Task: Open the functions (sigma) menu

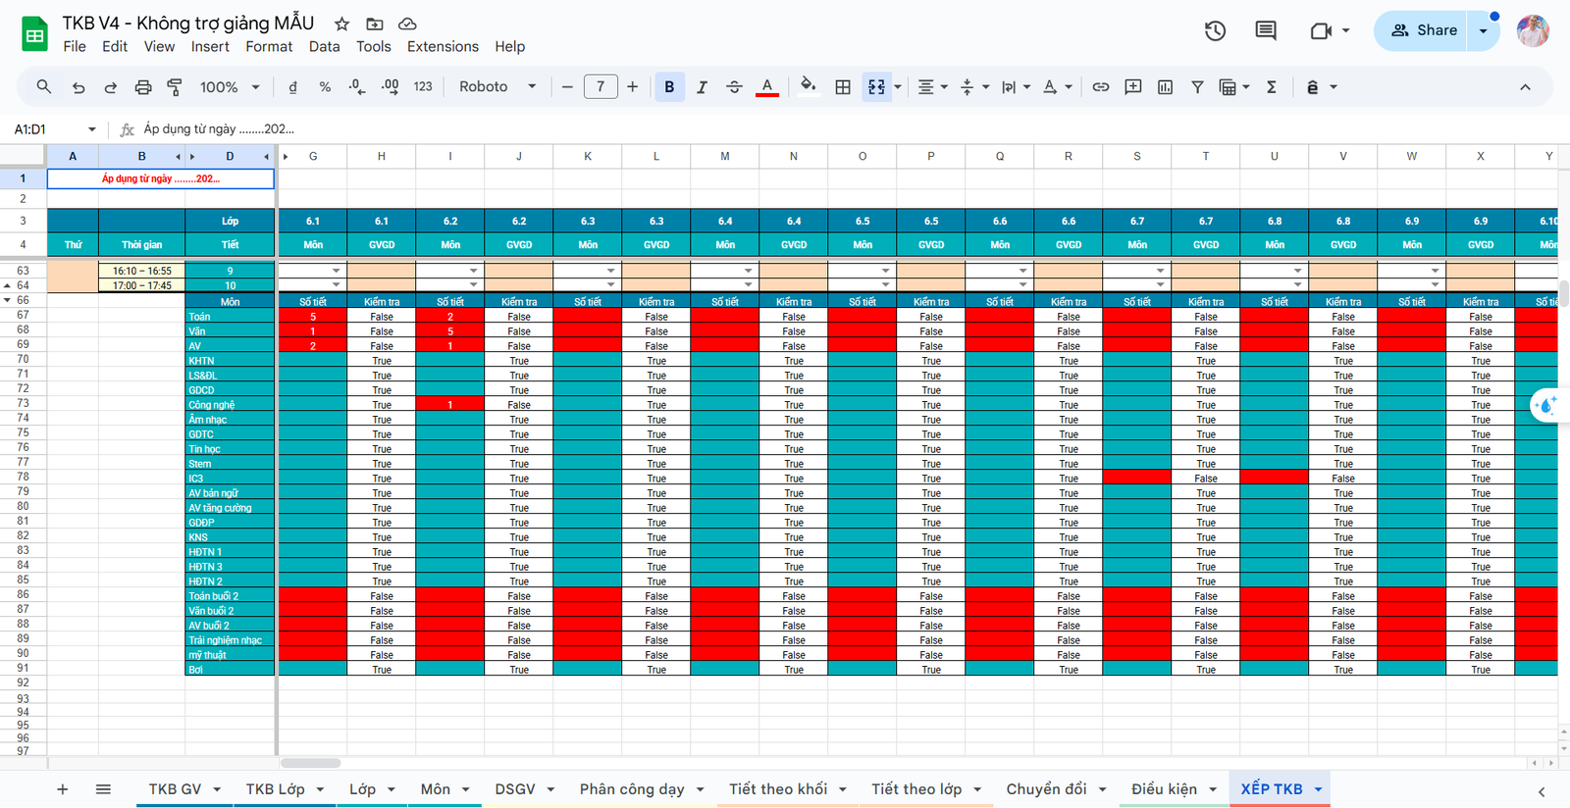Action: pos(1272,87)
